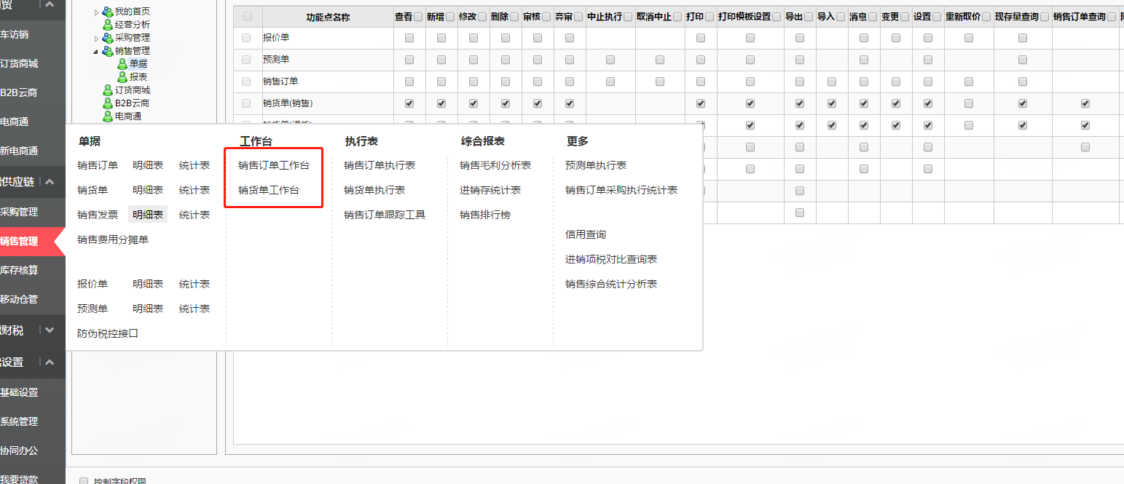Screen dimensions: 1124x484
Task: Uncheck 销售订单查询 for 销货单(销售) row
Action: pyautogui.click(x=1085, y=103)
